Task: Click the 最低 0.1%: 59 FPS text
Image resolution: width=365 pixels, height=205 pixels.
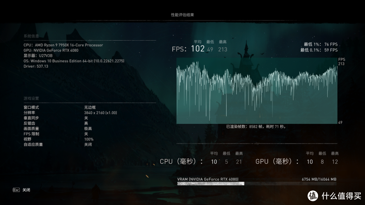Action: (319, 50)
